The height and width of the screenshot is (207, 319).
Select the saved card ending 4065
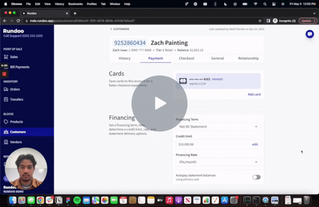tap(218, 81)
